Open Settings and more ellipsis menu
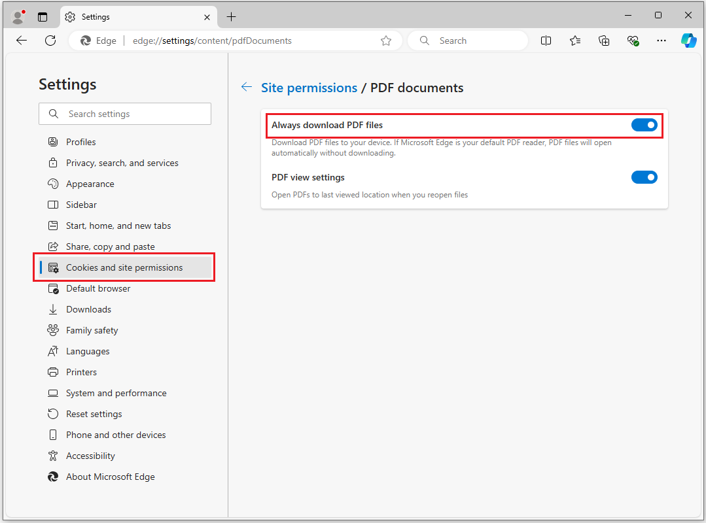The image size is (706, 523). (x=662, y=41)
